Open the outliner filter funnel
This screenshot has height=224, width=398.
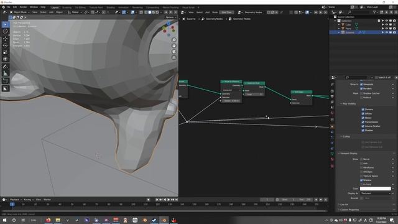(374, 12)
